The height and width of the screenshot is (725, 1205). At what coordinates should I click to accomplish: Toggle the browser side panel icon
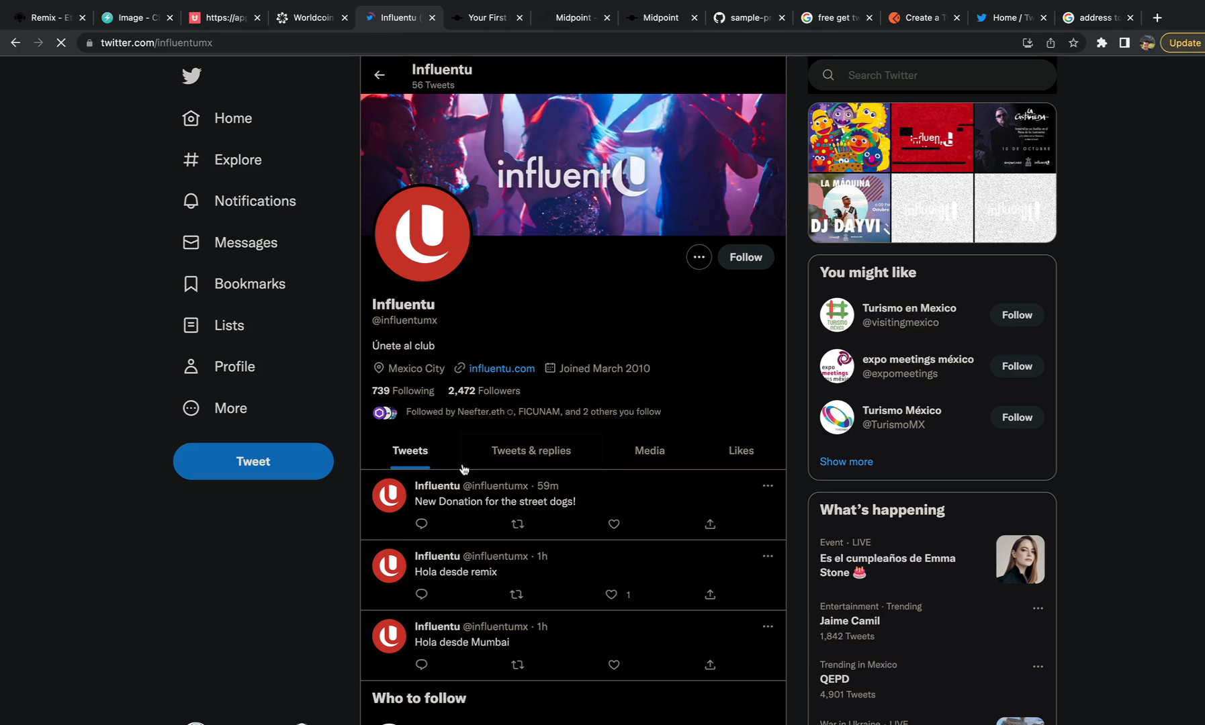pos(1124,43)
